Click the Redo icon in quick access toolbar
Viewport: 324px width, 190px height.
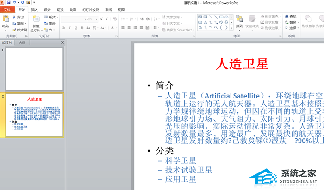23,2
